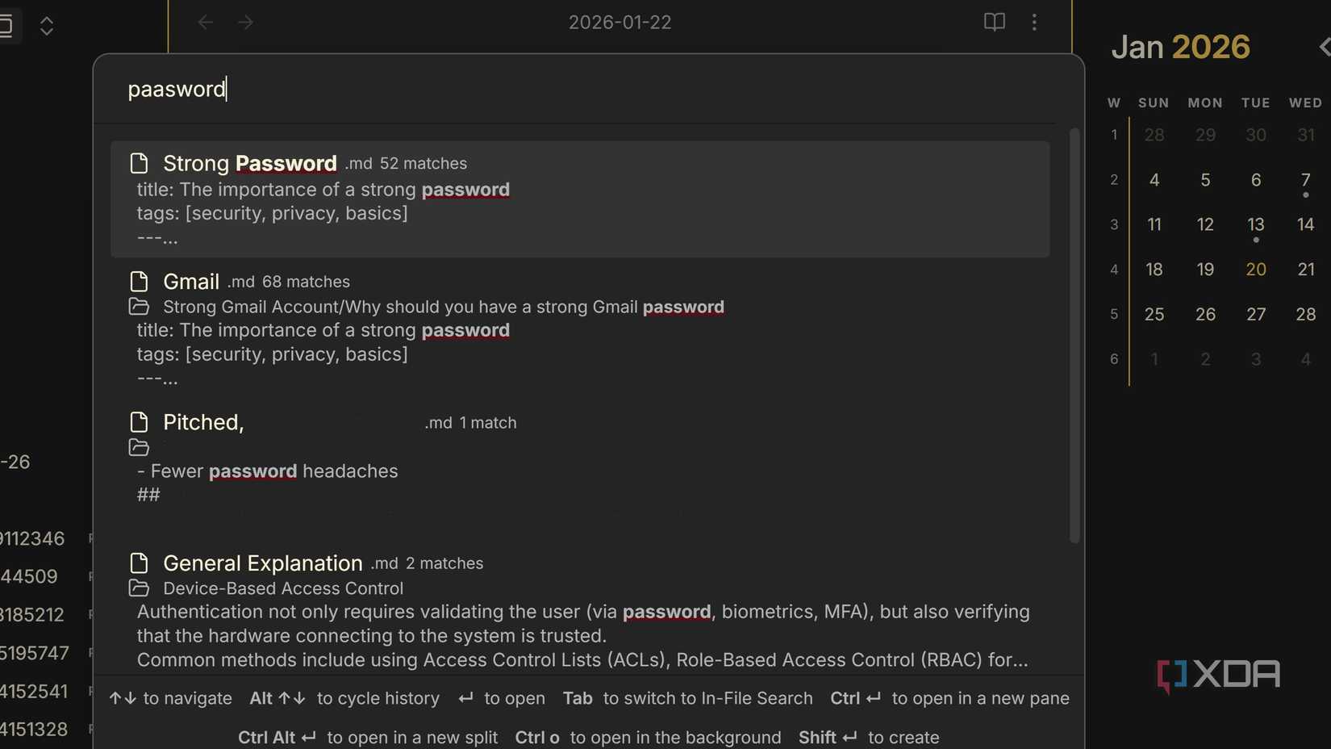
Task: Click the 2026 year heading in calendar
Action: click(x=1210, y=47)
